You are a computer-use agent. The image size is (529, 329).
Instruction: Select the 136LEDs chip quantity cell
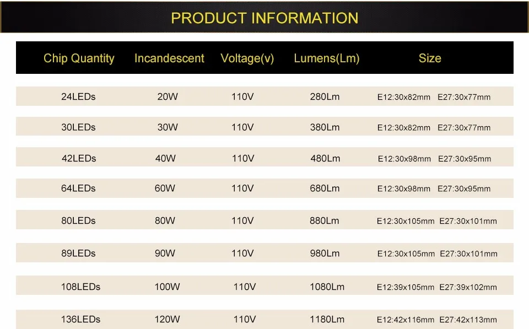click(x=80, y=319)
